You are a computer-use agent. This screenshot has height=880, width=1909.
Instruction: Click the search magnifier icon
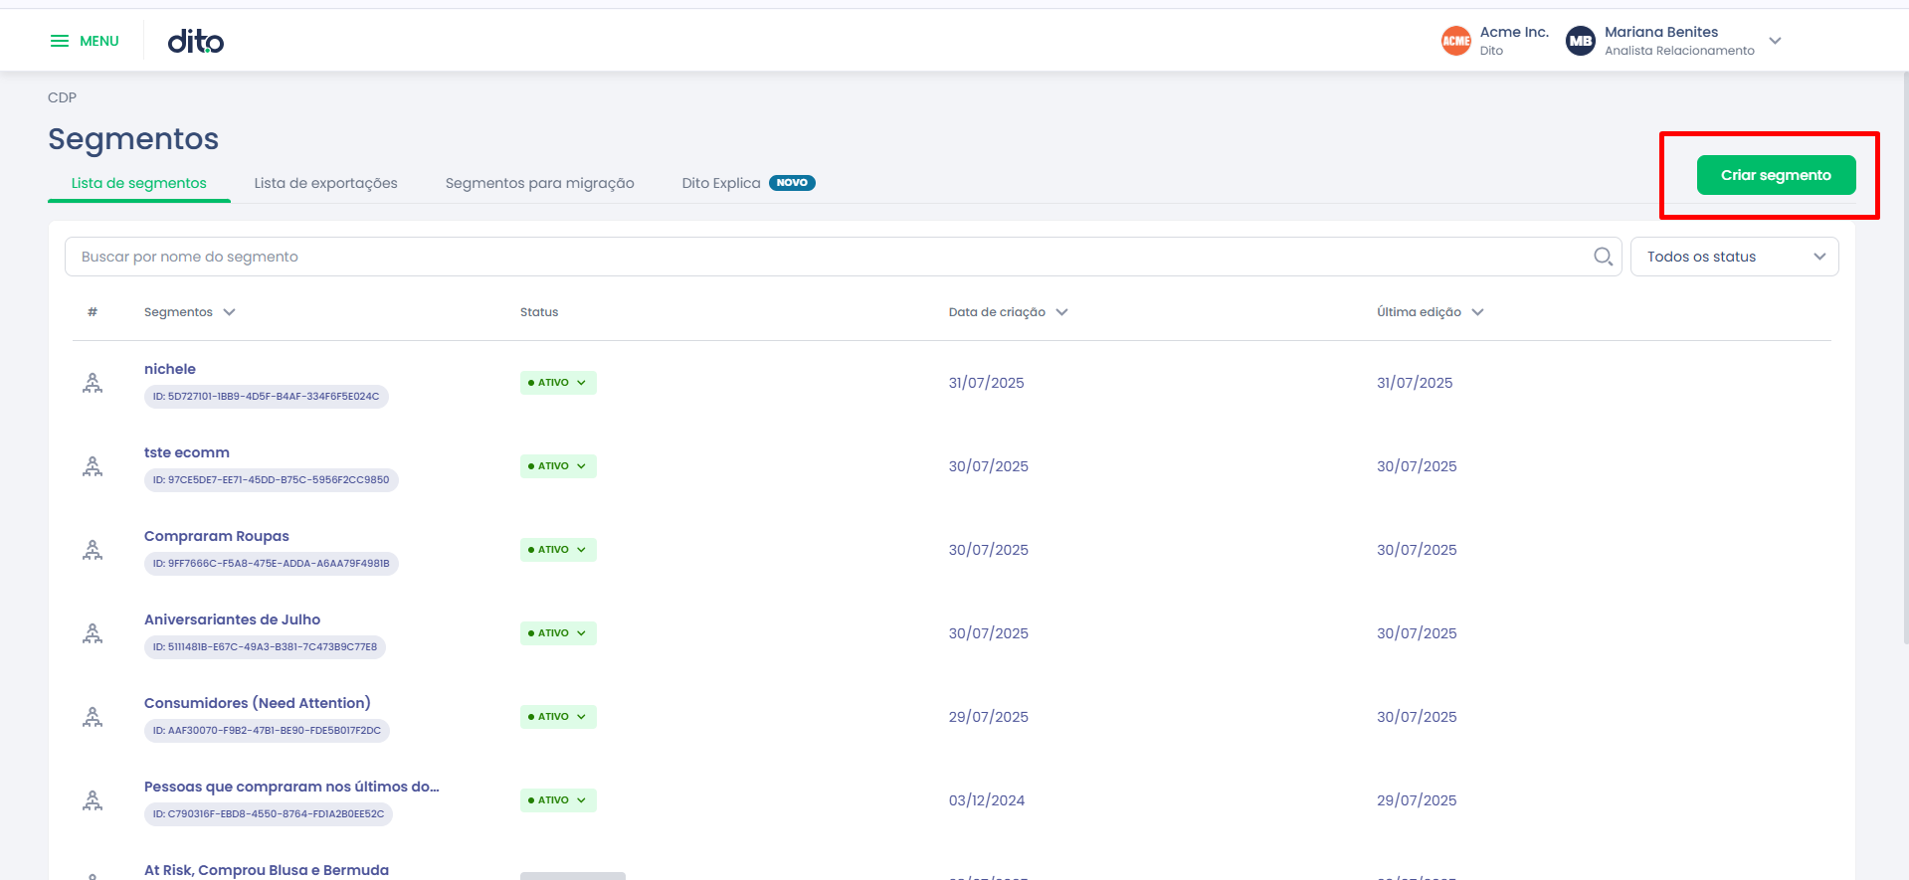tap(1603, 257)
